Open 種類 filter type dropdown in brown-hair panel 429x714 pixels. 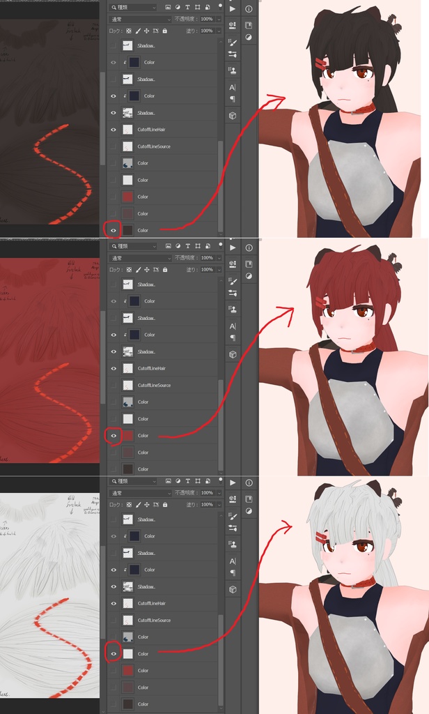pyautogui.click(x=133, y=7)
